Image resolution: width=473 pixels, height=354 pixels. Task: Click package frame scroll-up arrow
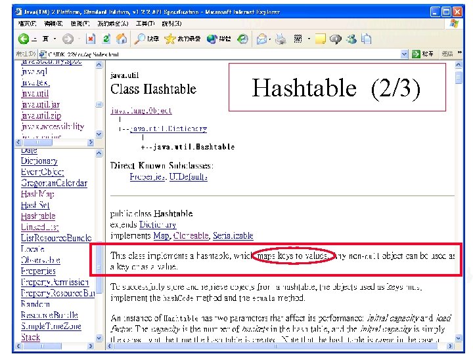coord(99,64)
